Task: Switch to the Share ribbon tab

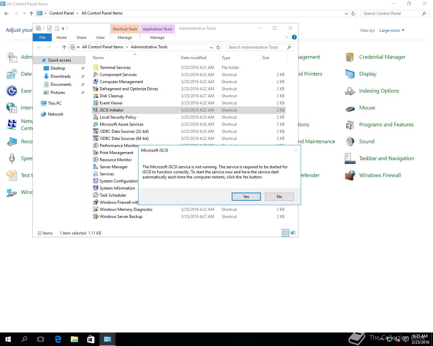Action: [81, 38]
